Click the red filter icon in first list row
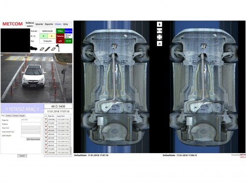 click(46, 120)
